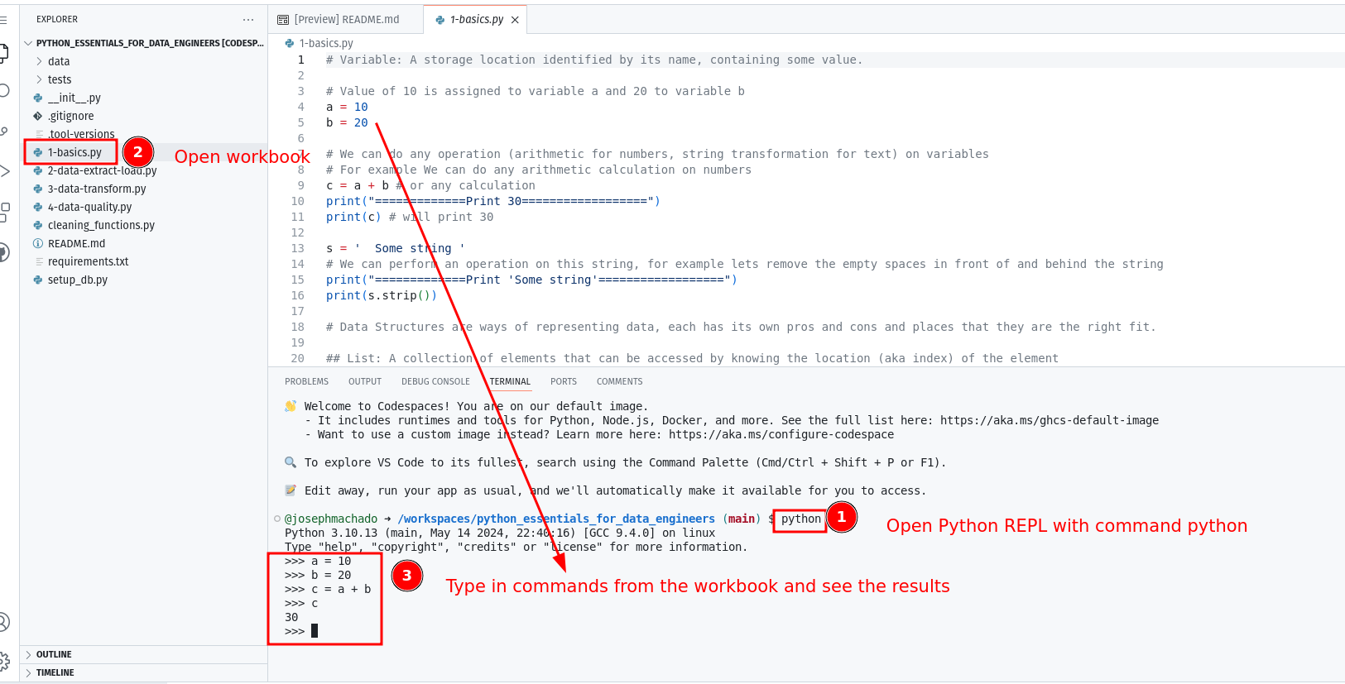Image resolution: width=1345 pixels, height=684 pixels.
Task: Close the 1-basics.py editor tab
Action: [515, 20]
